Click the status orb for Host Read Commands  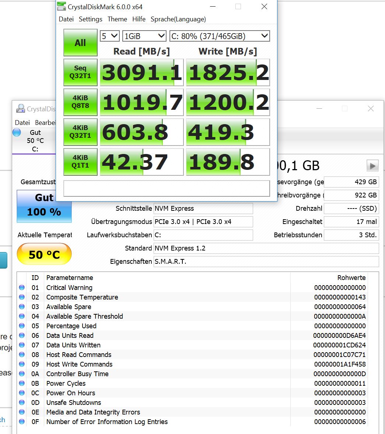coord(22,354)
